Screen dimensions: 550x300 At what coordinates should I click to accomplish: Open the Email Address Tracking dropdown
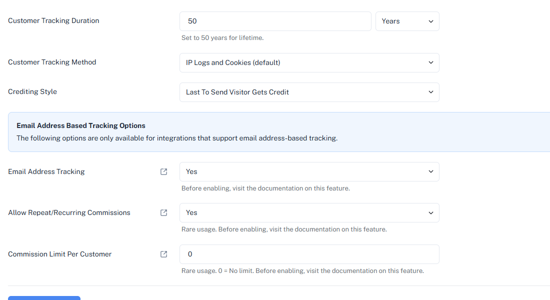309,171
